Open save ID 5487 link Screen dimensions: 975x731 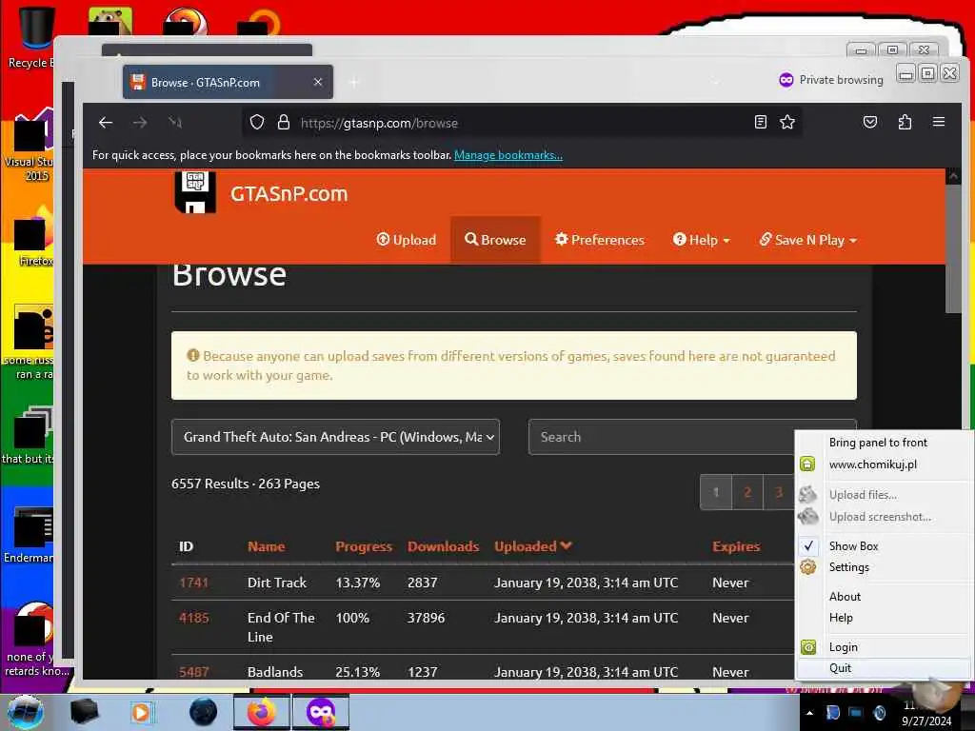(193, 671)
